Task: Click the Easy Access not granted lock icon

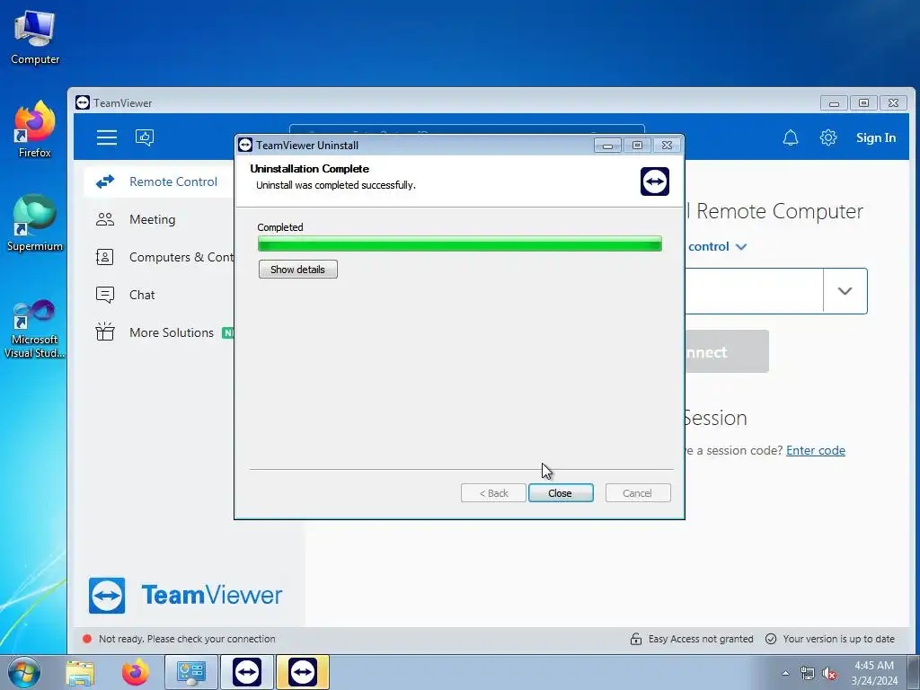Action: point(636,639)
